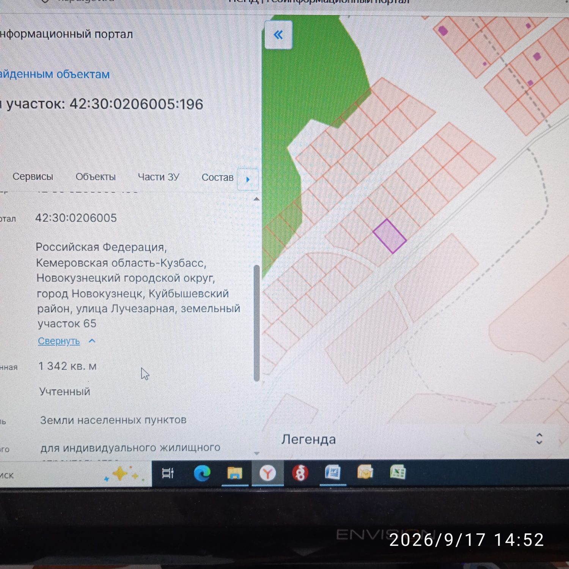Click the text Земли населенных пунктов
This screenshot has height=569, width=569.
[113, 420]
